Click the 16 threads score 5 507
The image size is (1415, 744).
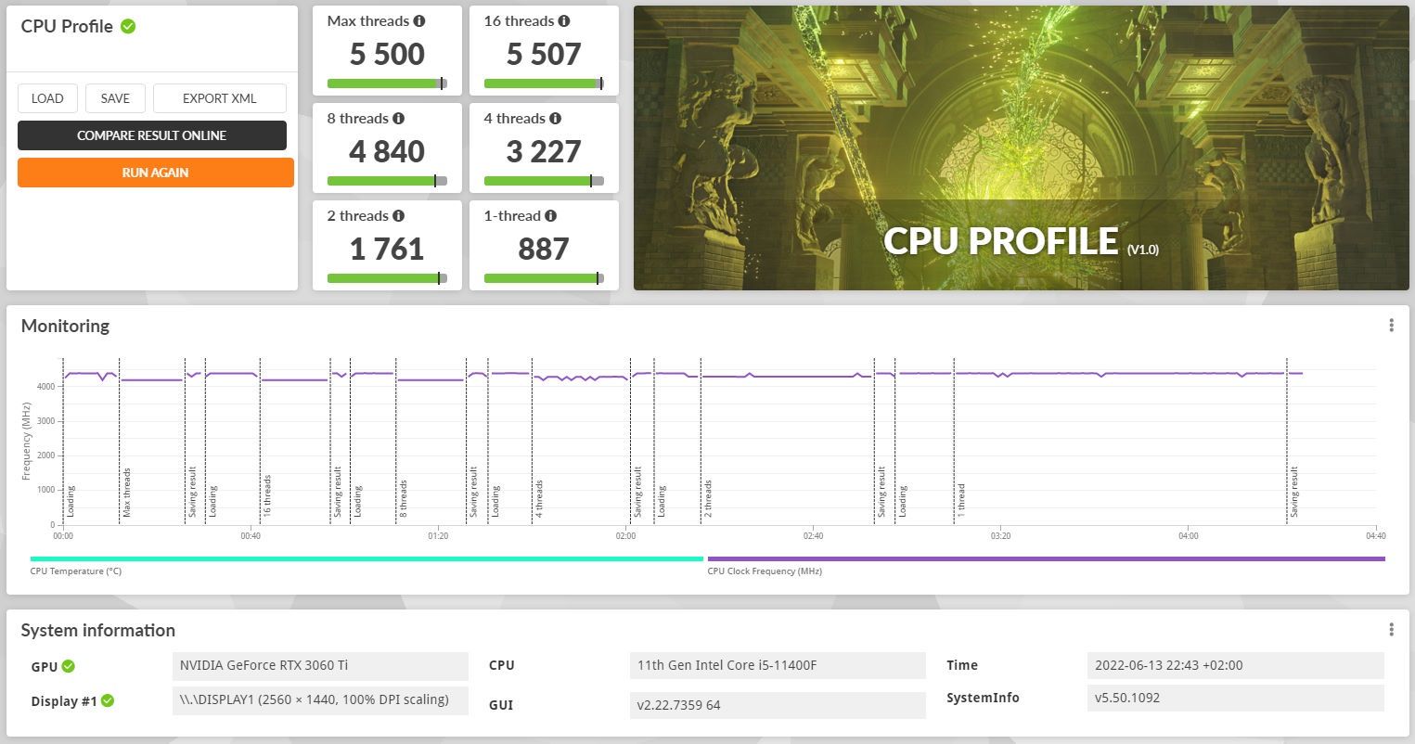(x=544, y=54)
